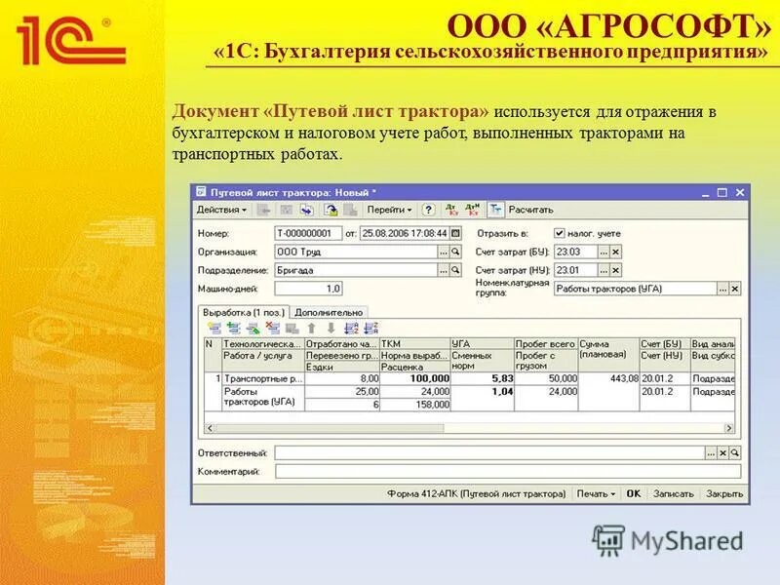Click the move row up arrow icon
Viewport: 780px width, 585px height.
coord(312,327)
